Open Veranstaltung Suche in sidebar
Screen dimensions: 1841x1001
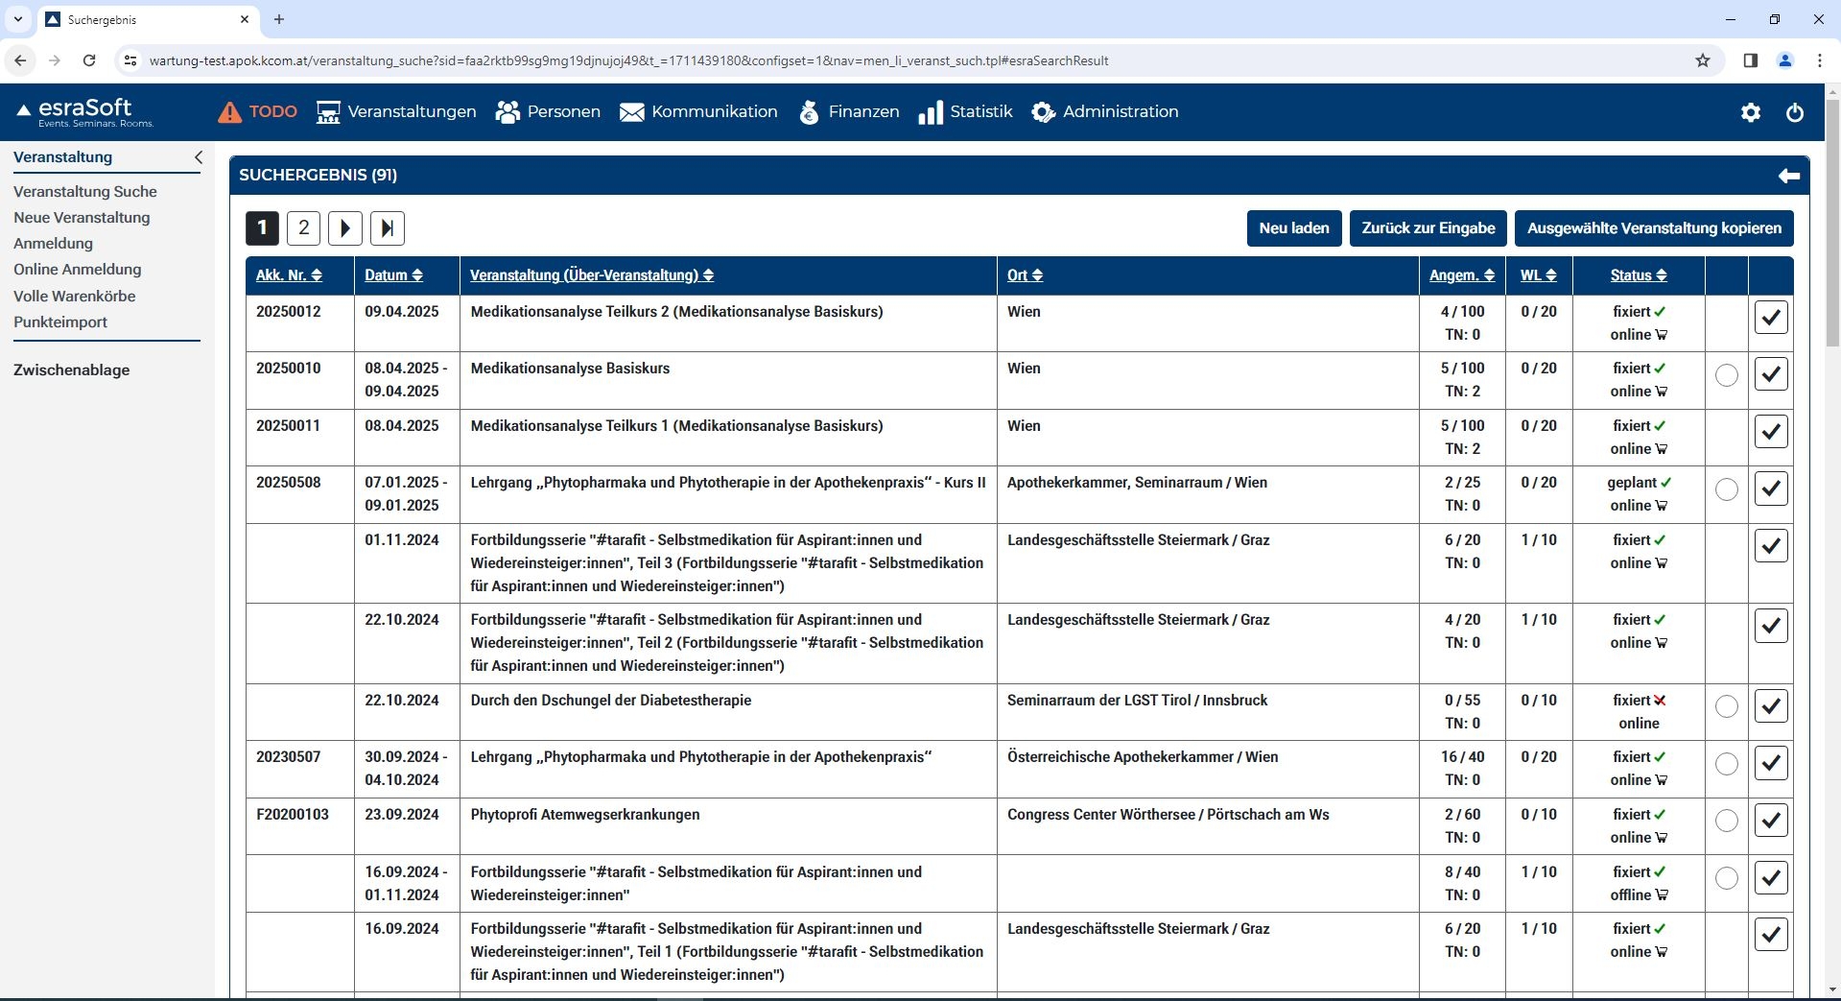pyautogui.click(x=85, y=192)
